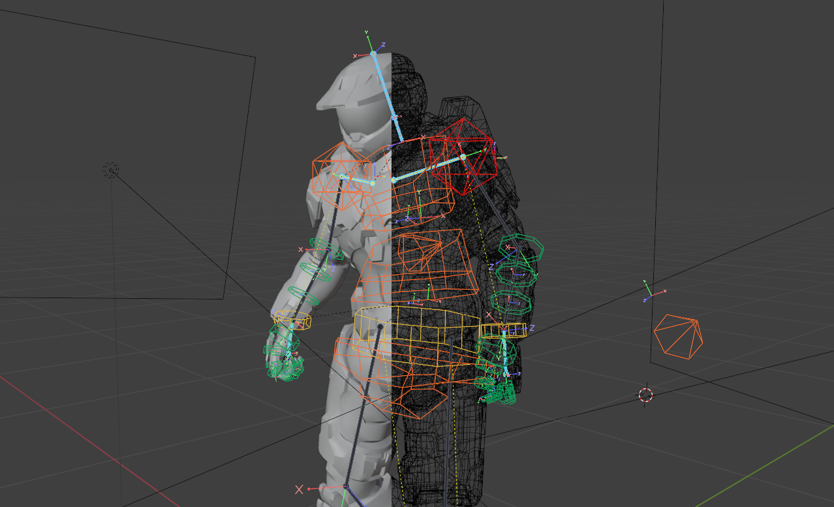This screenshot has height=507, width=834.
Task: Select the point light dashed circle object
Action: (111, 170)
